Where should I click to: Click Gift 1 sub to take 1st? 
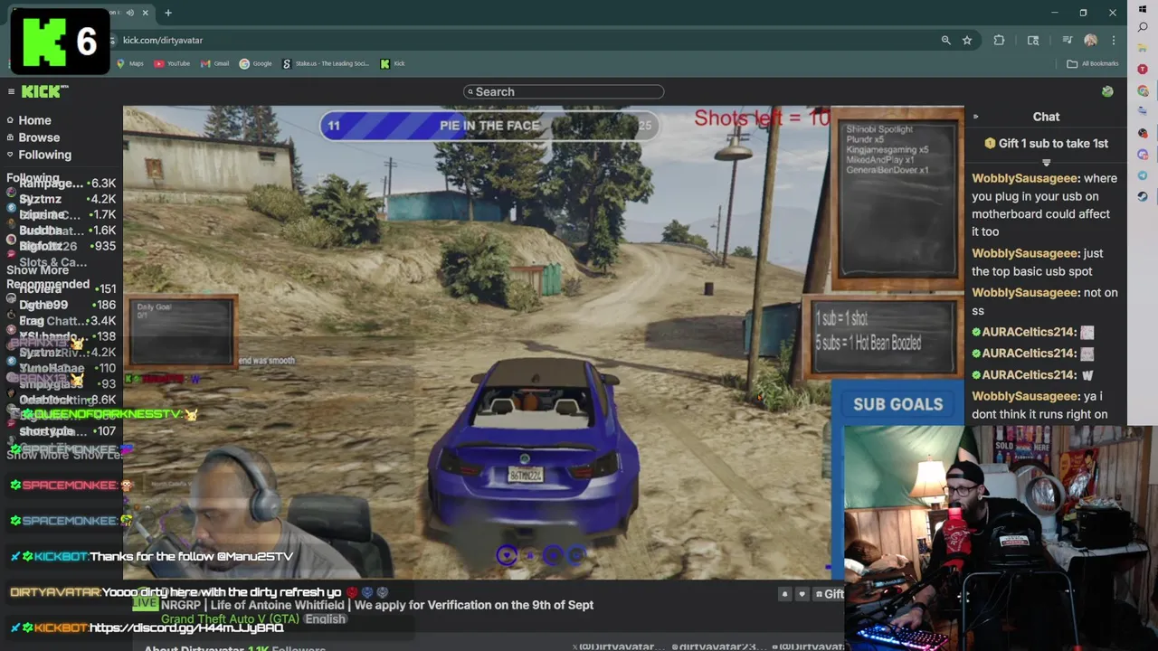(1046, 143)
